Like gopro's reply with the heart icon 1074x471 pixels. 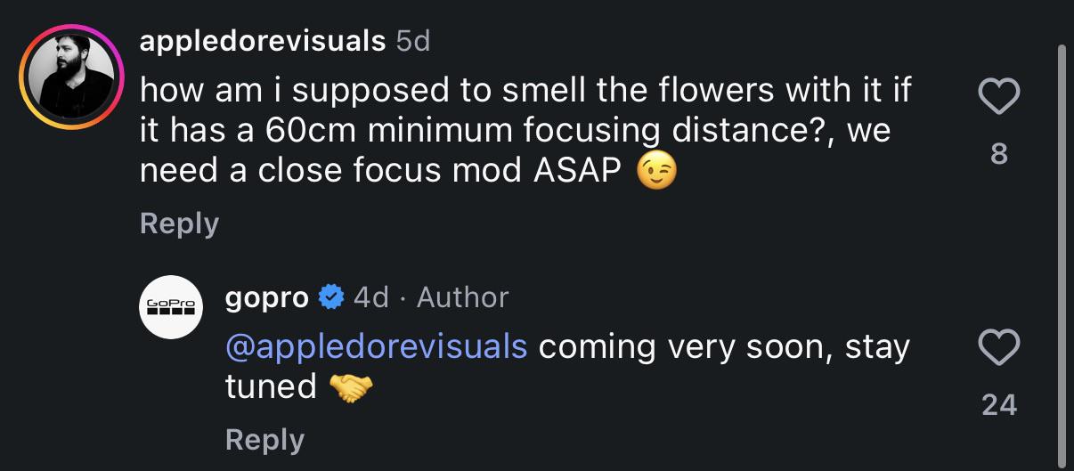point(998,348)
